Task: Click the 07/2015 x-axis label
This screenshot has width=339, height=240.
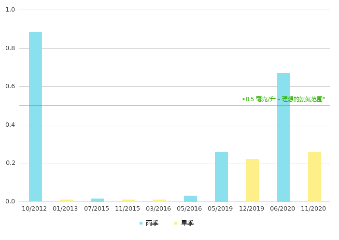Action: 97,209
